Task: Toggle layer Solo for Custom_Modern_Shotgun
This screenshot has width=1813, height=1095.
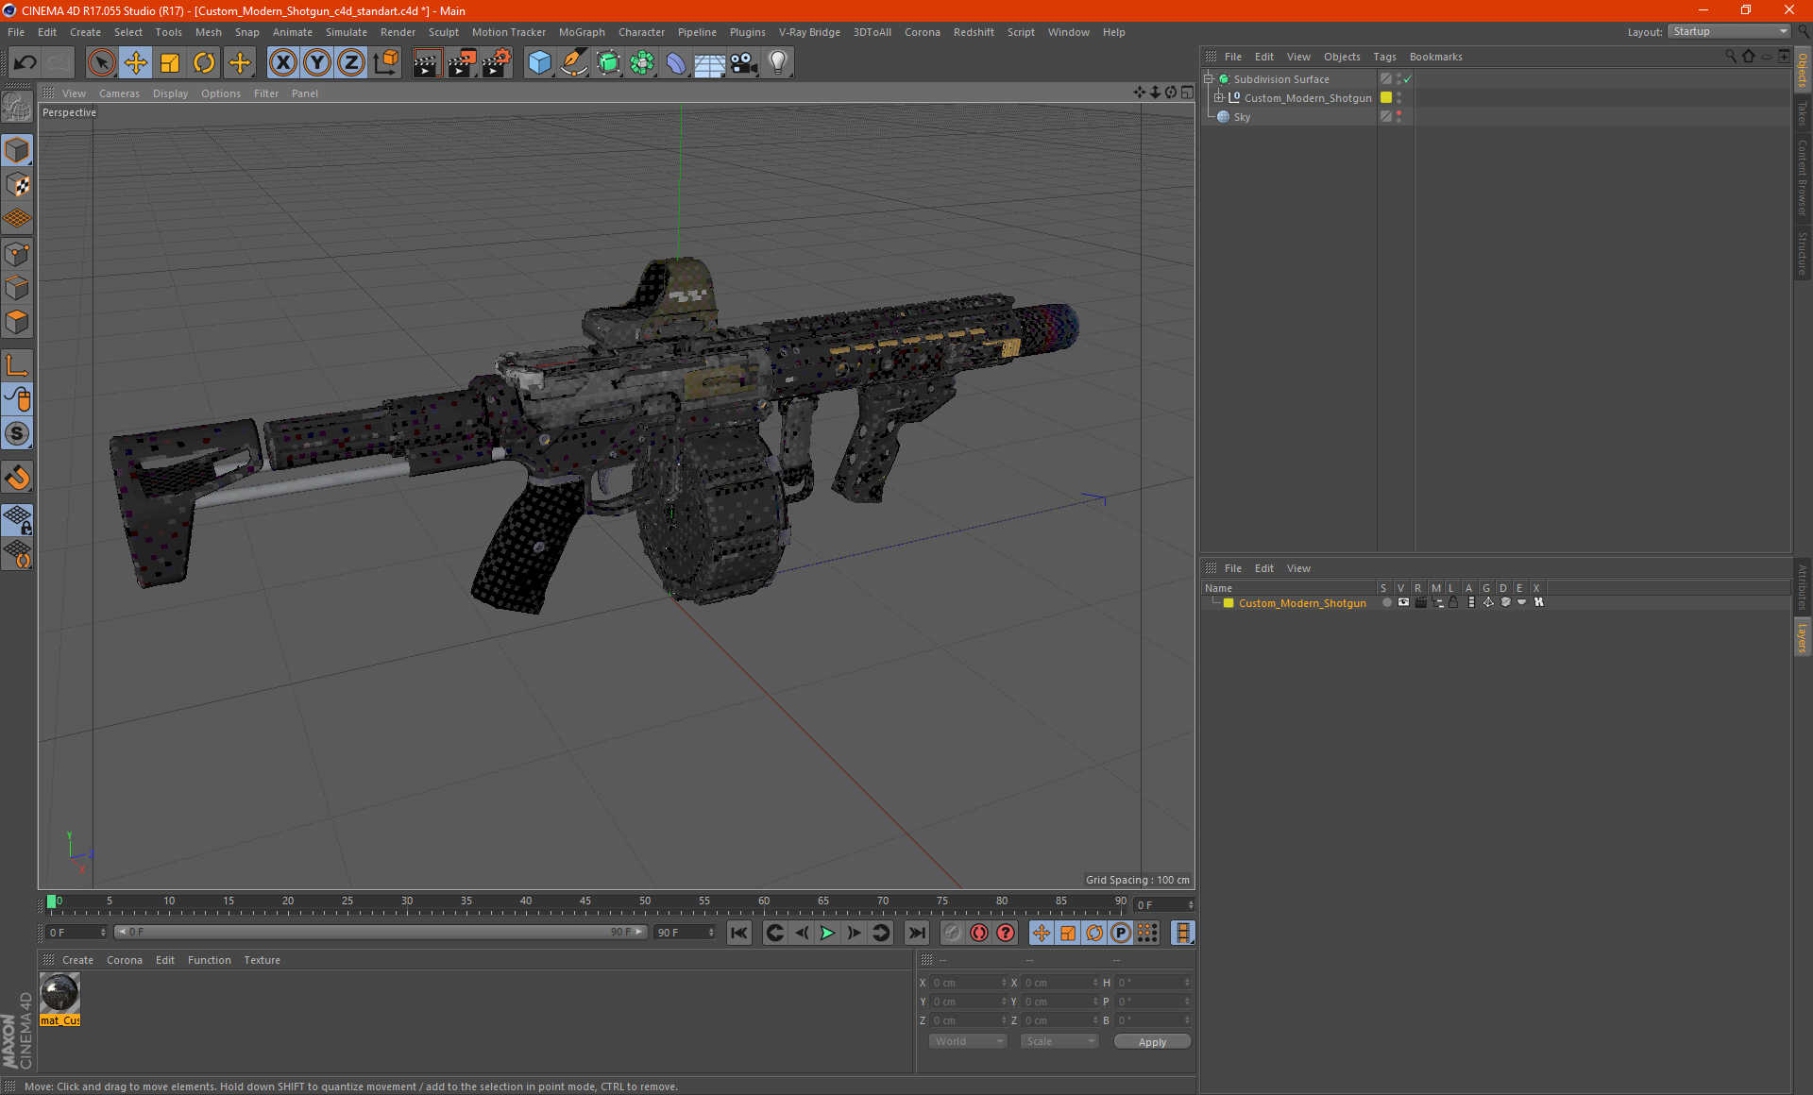Action: pyautogui.click(x=1386, y=602)
